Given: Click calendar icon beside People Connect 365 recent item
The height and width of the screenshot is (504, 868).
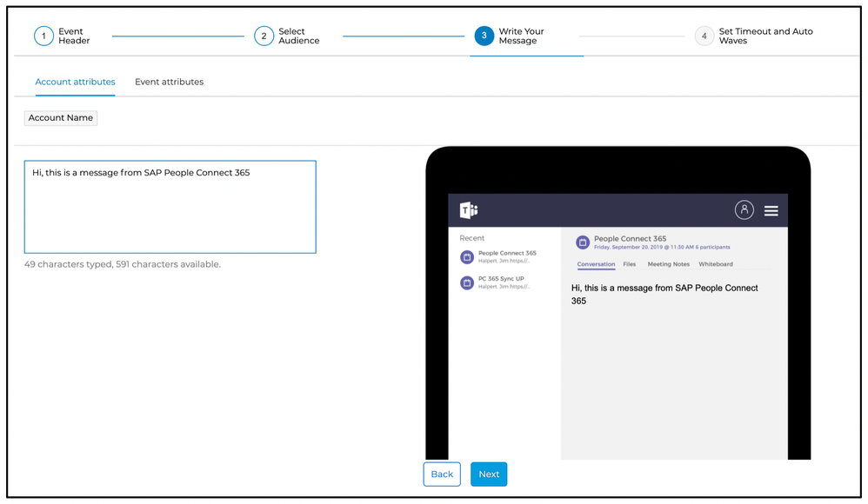Looking at the screenshot, I should tap(467, 257).
